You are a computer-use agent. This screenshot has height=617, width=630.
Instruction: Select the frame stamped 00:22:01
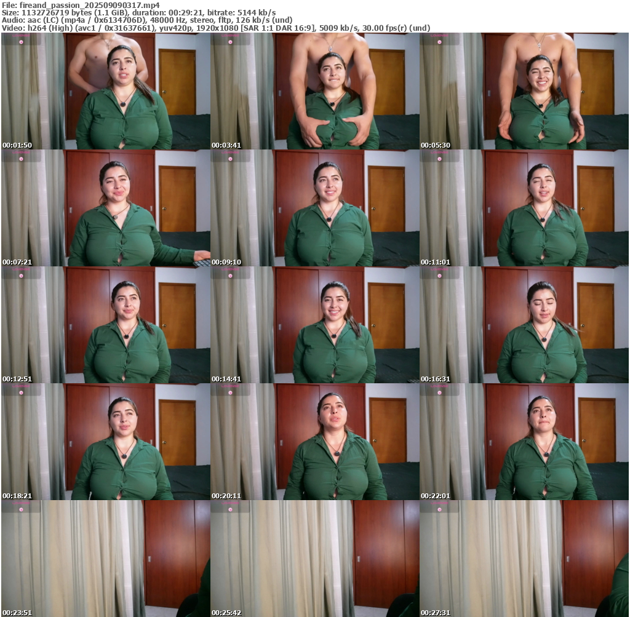pos(524,442)
